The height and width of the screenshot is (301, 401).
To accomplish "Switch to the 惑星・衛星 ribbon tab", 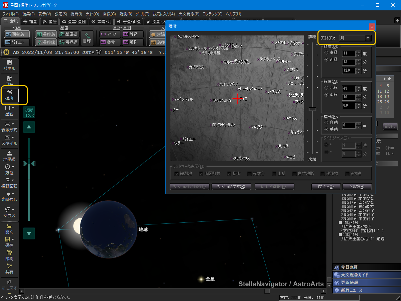I will [x=129, y=21].
